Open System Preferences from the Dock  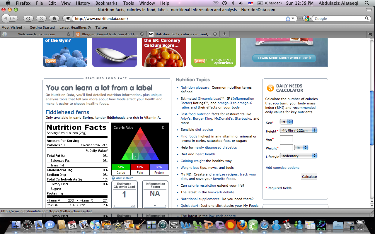(x=174, y=225)
